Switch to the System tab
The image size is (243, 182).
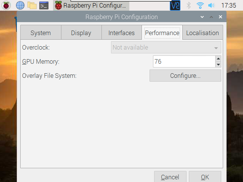(41, 32)
